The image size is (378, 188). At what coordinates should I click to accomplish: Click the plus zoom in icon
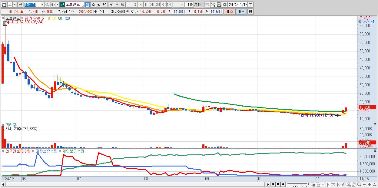(370, 185)
